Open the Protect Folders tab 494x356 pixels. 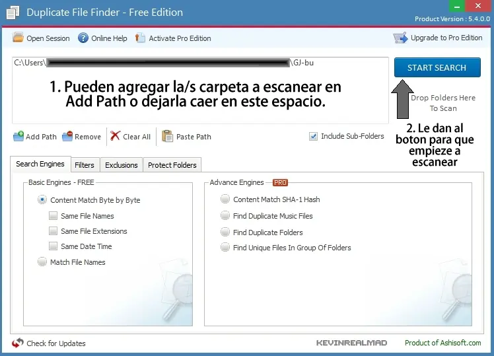coord(172,164)
